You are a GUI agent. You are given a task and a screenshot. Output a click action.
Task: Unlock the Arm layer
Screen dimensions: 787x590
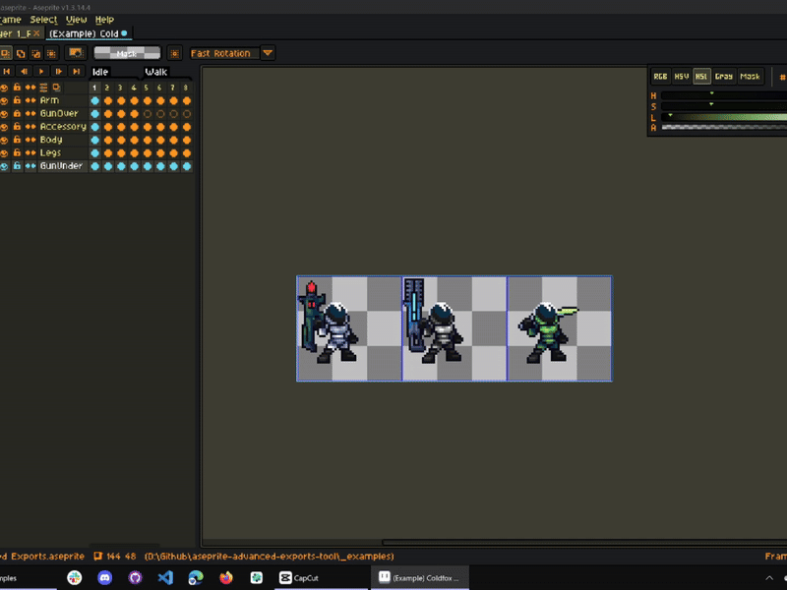click(x=18, y=100)
